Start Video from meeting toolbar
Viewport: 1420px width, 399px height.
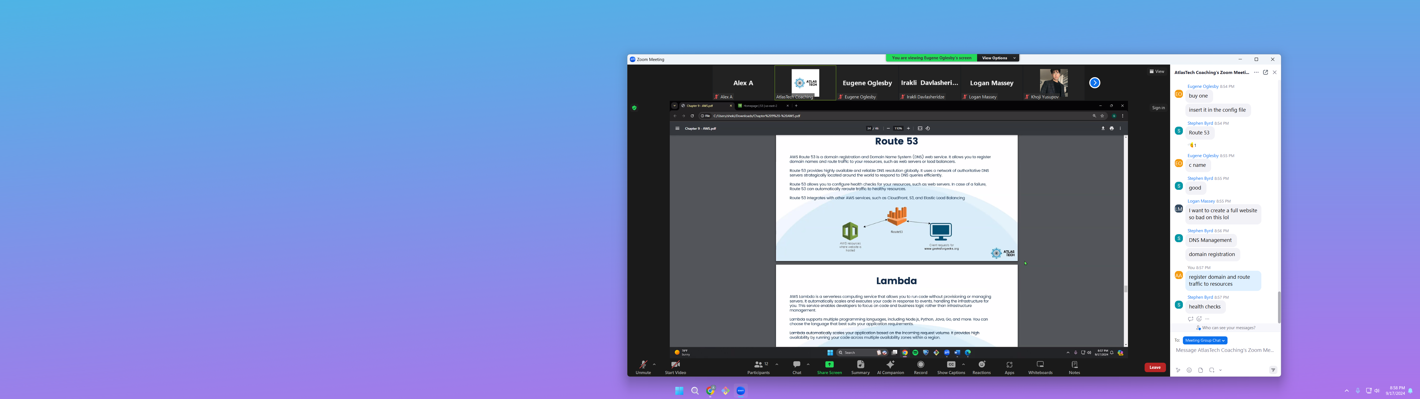click(x=675, y=365)
